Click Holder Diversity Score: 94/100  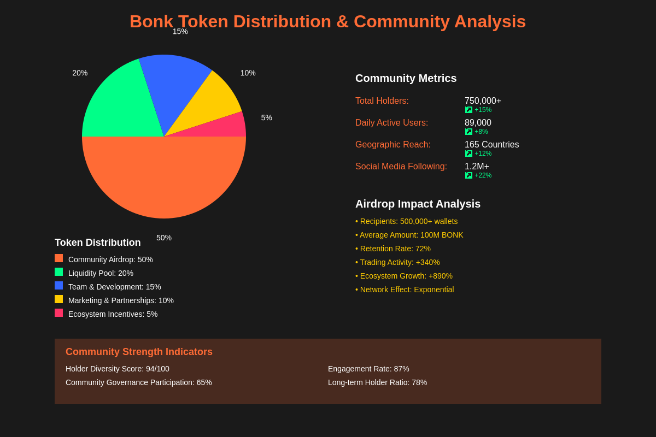[118, 369]
